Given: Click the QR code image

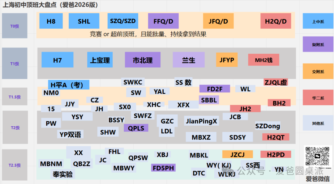Looking at the screenshot, I should (x=317, y=156).
